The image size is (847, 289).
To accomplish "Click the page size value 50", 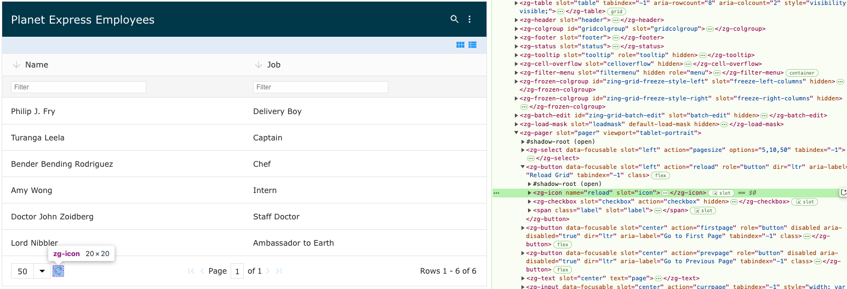I will (22, 271).
